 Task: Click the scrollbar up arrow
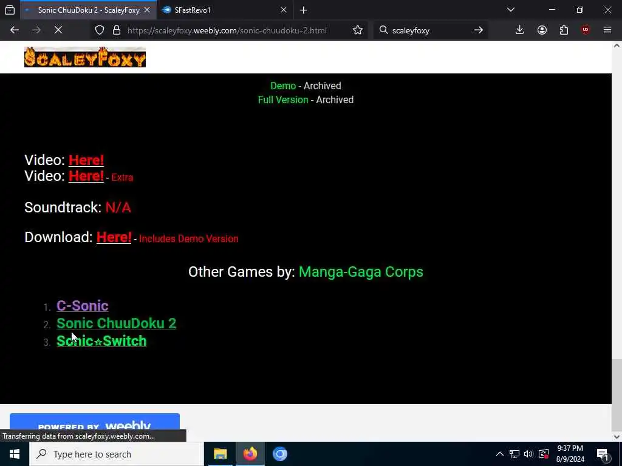point(617,46)
